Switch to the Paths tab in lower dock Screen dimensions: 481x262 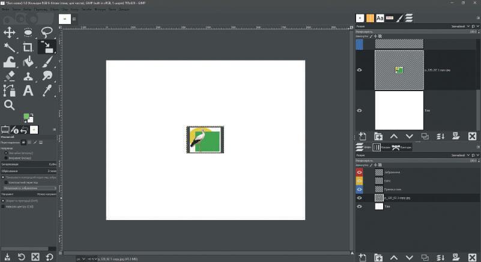402,147
